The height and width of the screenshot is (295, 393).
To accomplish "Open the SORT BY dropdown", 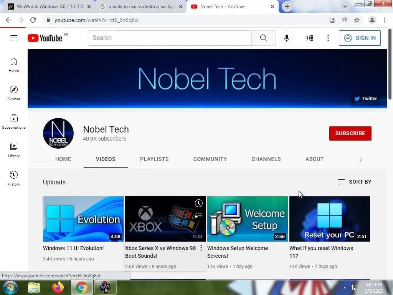I will tap(354, 182).
